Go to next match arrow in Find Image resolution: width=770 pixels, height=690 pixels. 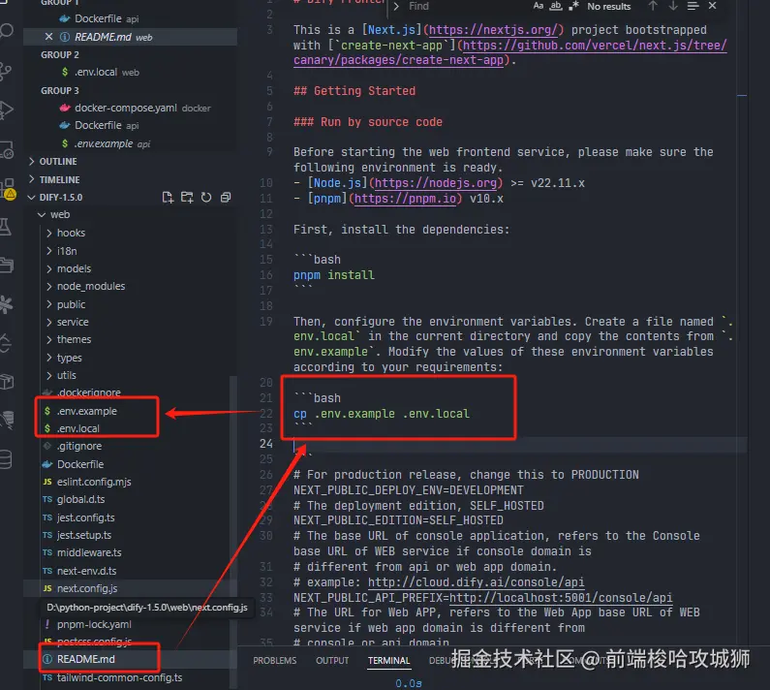(673, 6)
